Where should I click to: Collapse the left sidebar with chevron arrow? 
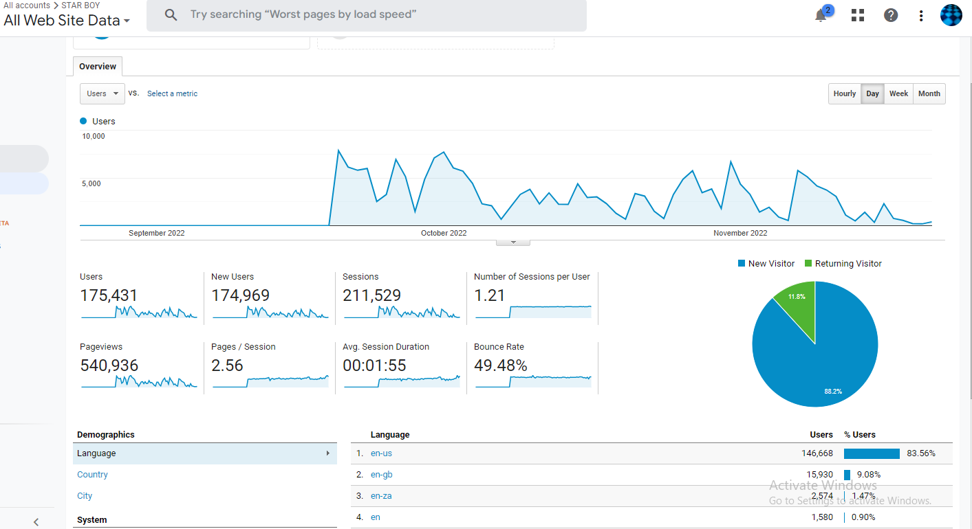[36, 522]
